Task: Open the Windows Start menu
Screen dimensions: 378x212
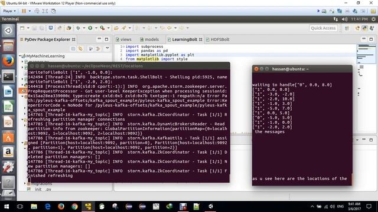Action: tap(6, 207)
